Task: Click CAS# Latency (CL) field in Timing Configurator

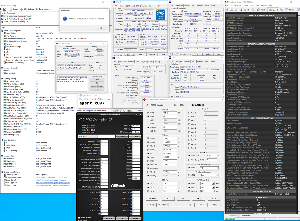Action: click(104, 141)
